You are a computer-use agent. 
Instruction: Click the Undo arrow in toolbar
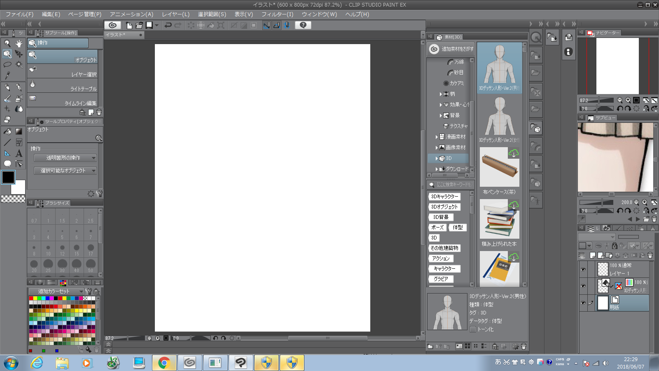[168, 25]
